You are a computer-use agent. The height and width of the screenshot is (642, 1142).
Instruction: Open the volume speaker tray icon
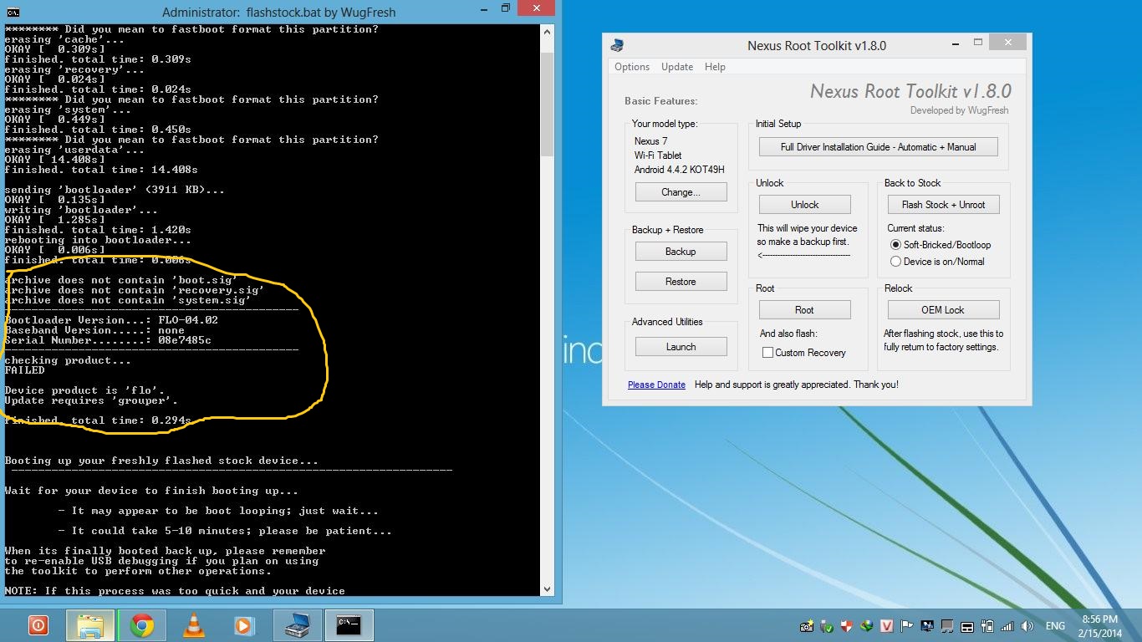1027,626
